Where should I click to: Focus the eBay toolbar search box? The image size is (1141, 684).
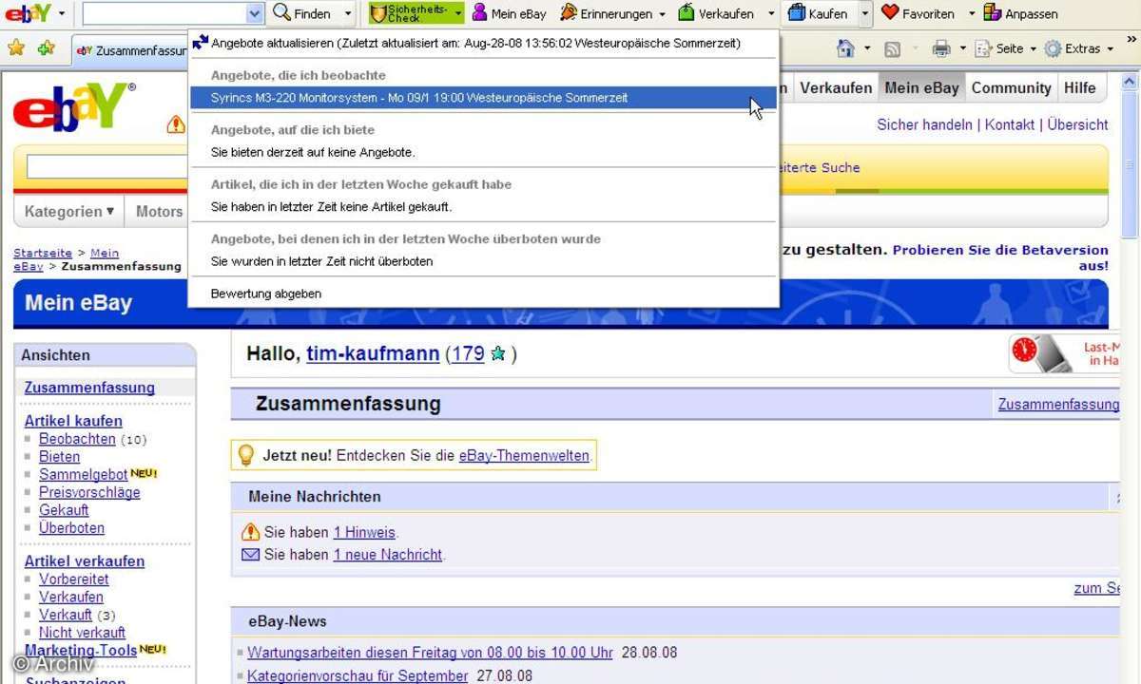pos(164,13)
